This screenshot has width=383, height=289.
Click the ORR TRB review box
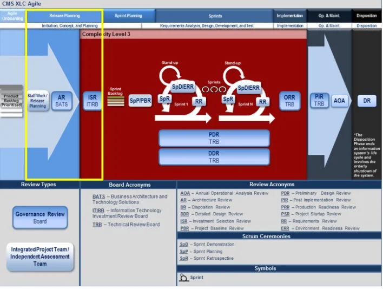click(x=289, y=101)
